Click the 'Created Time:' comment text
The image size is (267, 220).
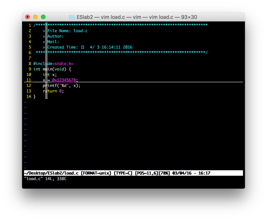tap(62, 47)
